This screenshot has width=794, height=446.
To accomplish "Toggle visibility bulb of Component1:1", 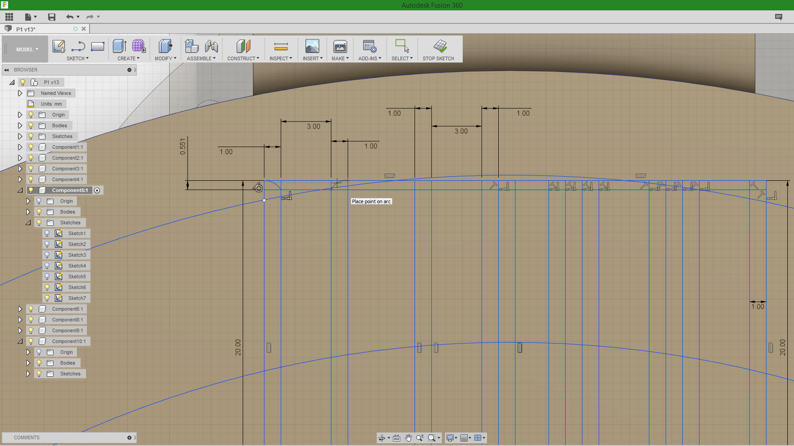I will click(x=31, y=147).
